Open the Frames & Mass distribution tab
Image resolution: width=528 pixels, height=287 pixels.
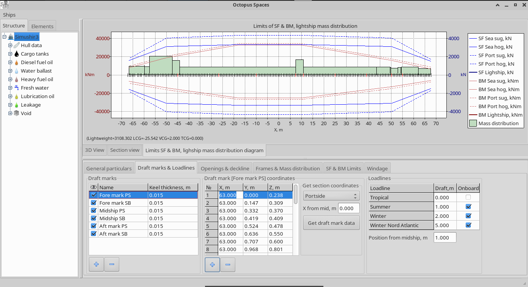coord(288,168)
